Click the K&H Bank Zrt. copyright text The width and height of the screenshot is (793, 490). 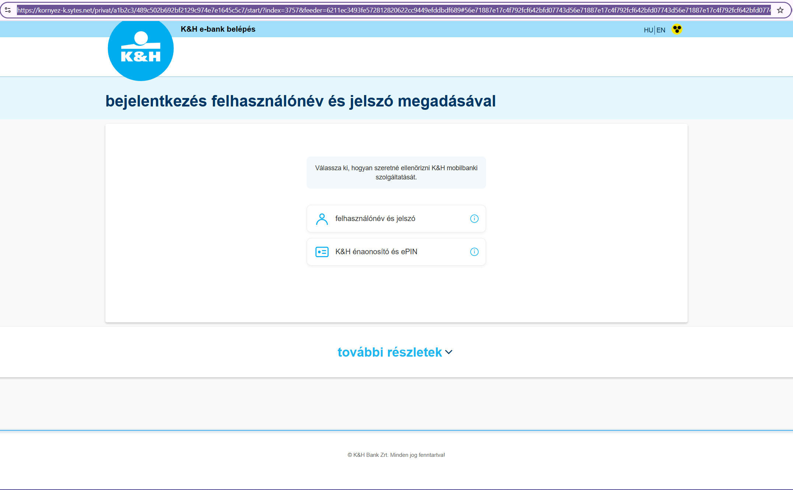pyautogui.click(x=396, y=455)
